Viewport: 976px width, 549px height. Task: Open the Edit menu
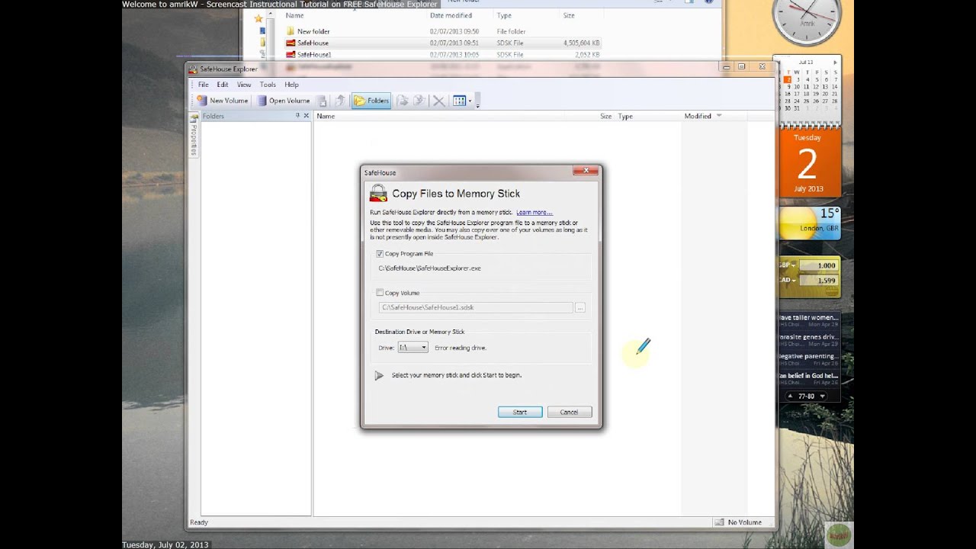pos(223,85)
